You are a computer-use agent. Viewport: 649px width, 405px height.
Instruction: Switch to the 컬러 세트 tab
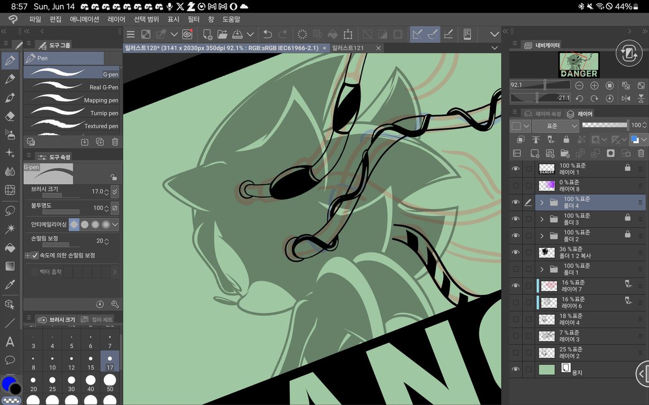tap(97, 320)
